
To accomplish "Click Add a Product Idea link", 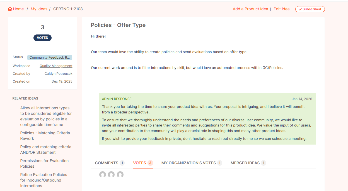I will point(250,9).
